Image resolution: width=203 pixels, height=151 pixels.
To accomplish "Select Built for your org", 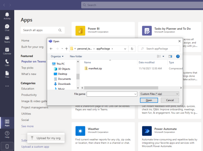I will click(32, 47).
